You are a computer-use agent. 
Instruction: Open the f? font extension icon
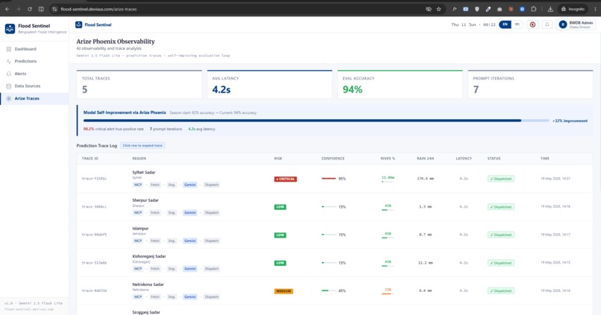pos(455,9)
